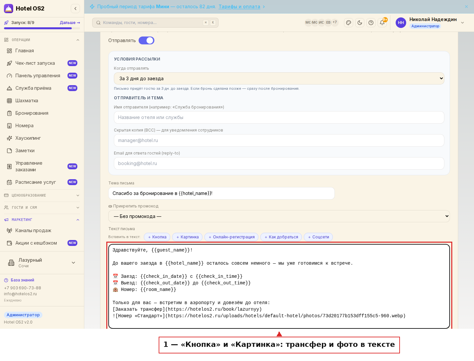The width and height of the screenshot is (474, 361).
Task: Open the user menu chevron
Action: (x=462, y=23)
